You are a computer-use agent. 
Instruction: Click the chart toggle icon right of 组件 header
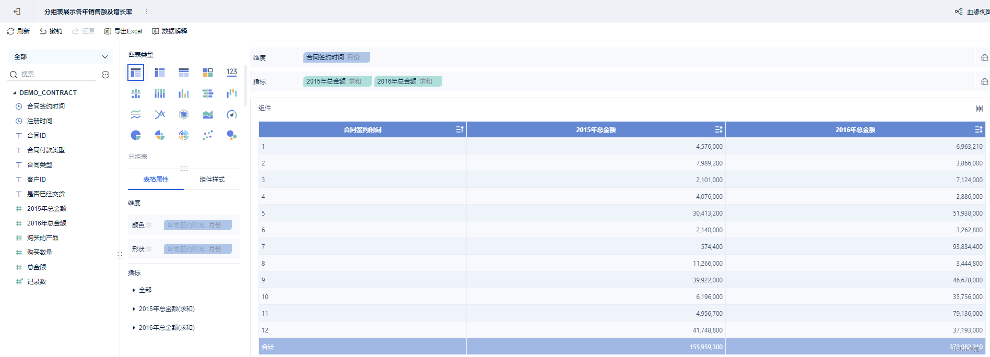[979, 109]
